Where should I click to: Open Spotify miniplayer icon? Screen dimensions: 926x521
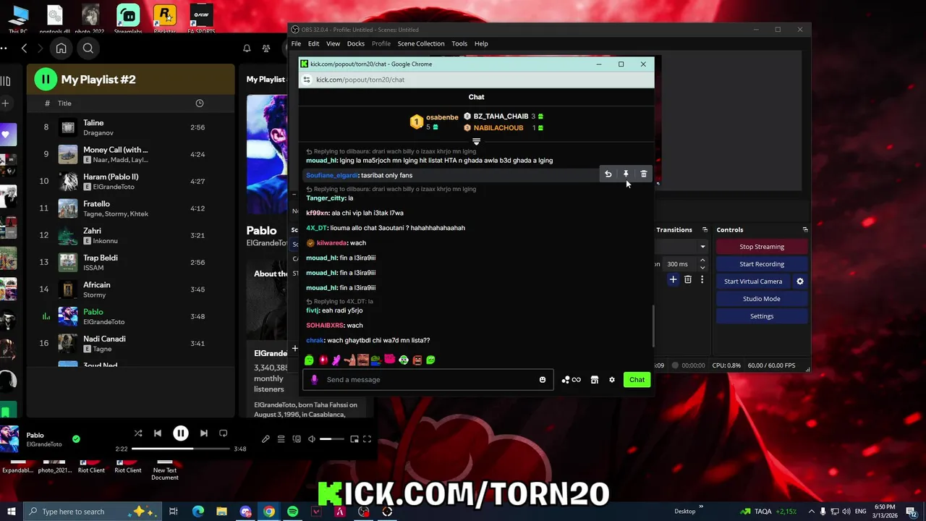click(x=354, y=439)
